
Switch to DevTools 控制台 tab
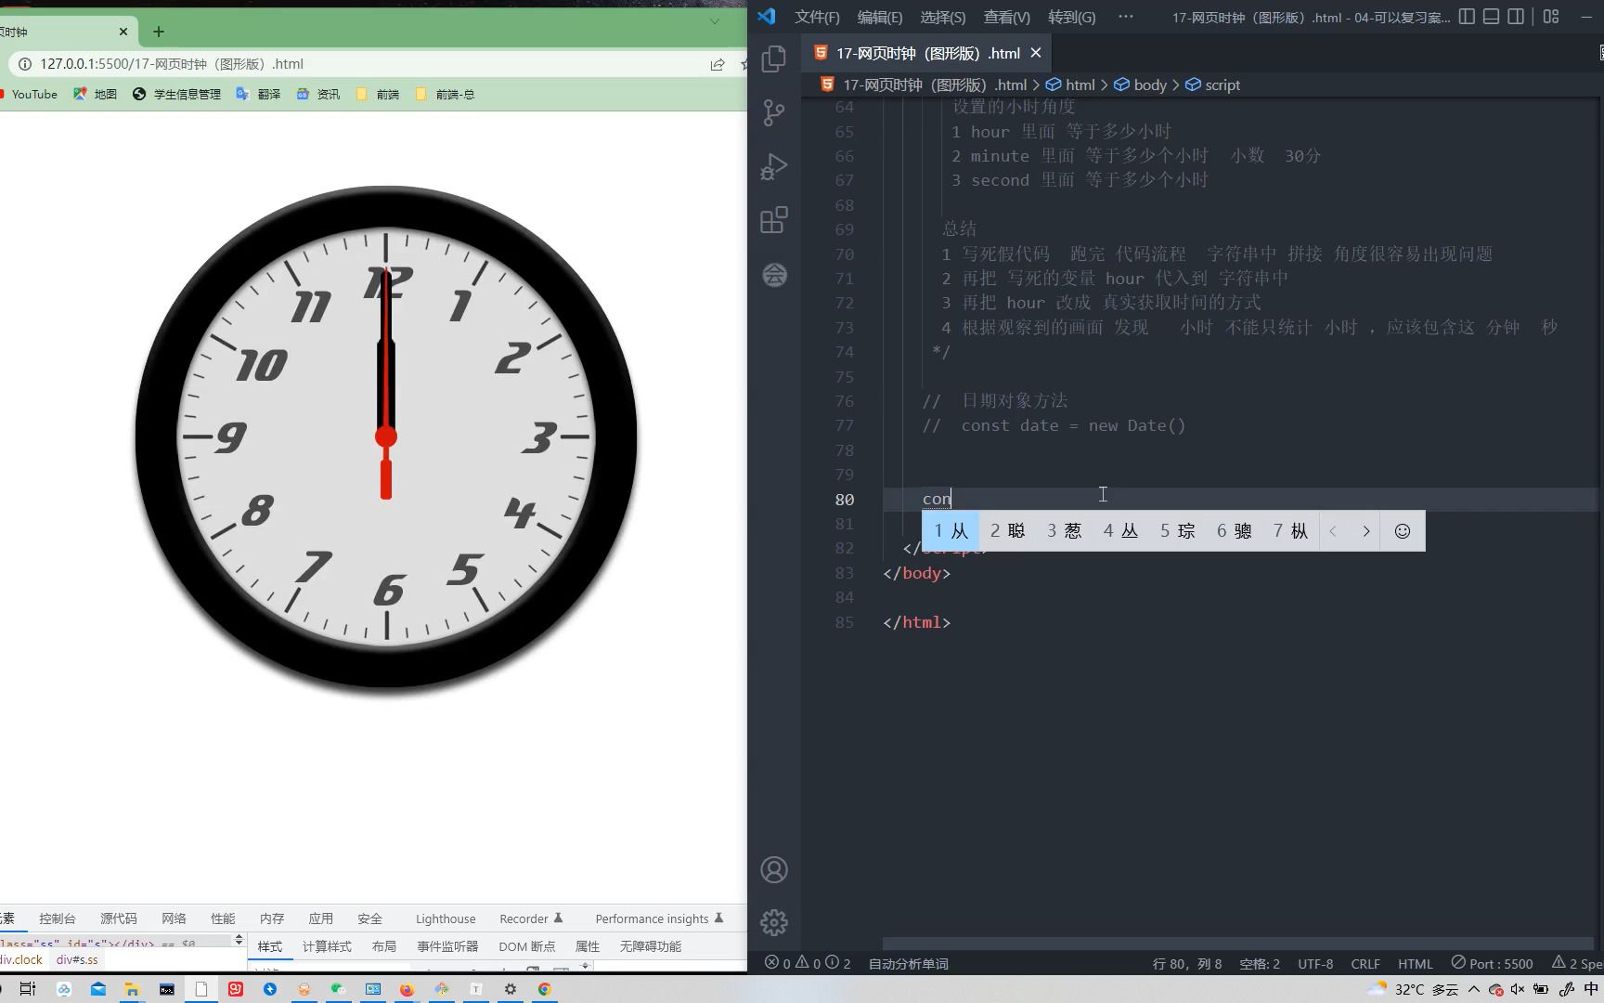point(58,918)
